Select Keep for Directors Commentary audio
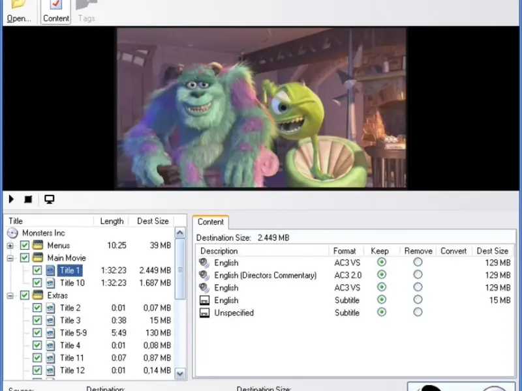The height and width of the screenshot is (391, 522). coord(382,274)
